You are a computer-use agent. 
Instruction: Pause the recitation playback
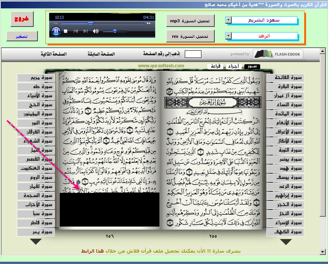click(56, 31)
